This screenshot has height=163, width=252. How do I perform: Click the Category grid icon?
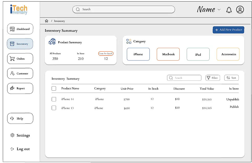coord(129,41)
